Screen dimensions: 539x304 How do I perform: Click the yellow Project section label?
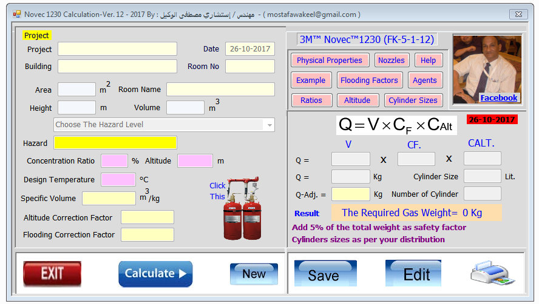tap(36, 35)
